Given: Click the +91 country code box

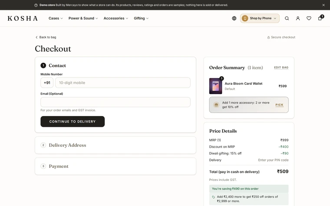Looking at the screenshot, I should 47,83.
